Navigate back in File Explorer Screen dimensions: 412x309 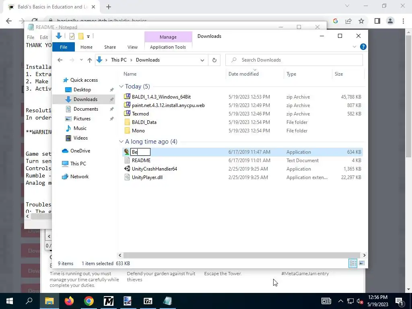click(x=60, y=60)
